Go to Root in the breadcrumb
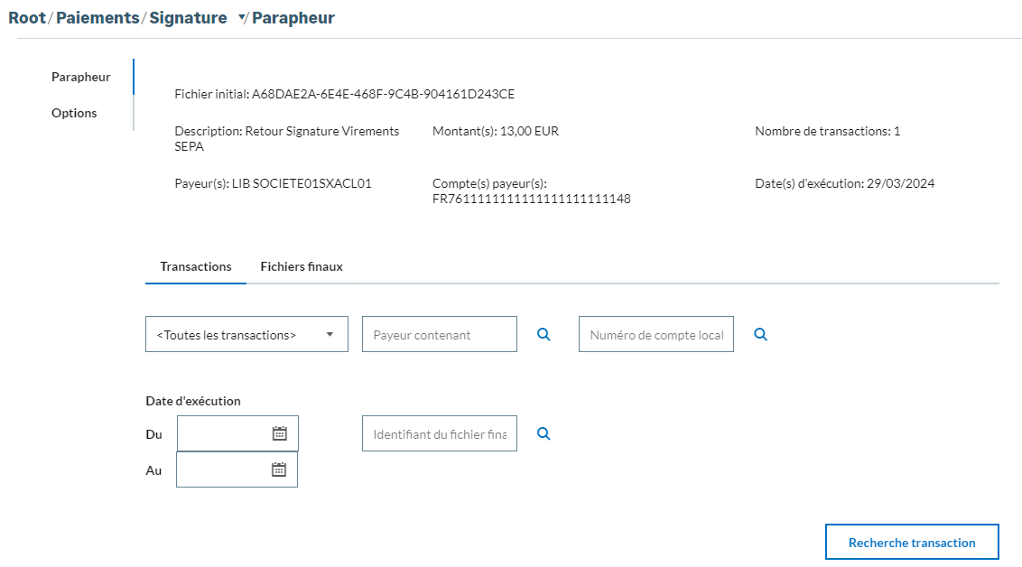The width and height of the screenshot is (1022, 567). click(x=27, y=18)
